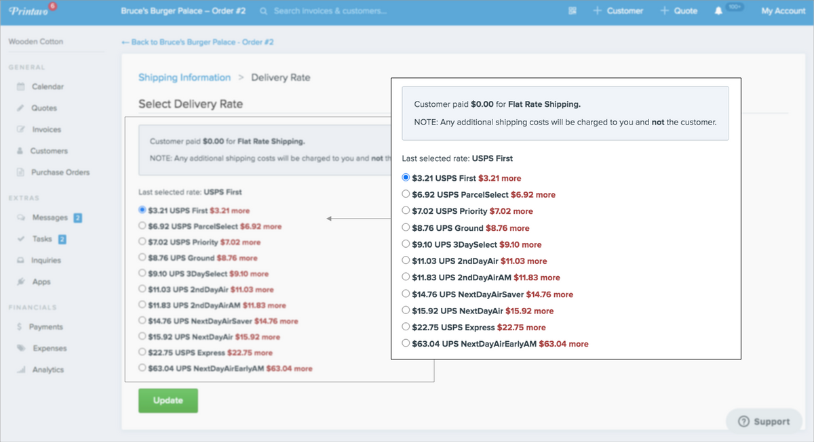Open Apps via the plug icon
Image resolution: width=814 pixels, height=442 pixels.
coord(20,282)
